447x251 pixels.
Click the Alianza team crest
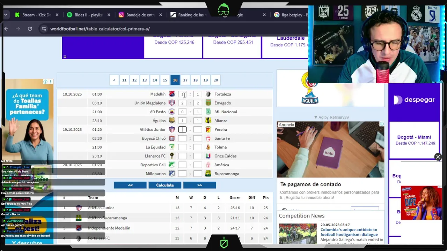(x=208, y=121)
